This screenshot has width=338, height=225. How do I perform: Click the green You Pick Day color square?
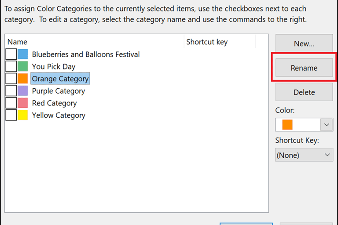23,67
